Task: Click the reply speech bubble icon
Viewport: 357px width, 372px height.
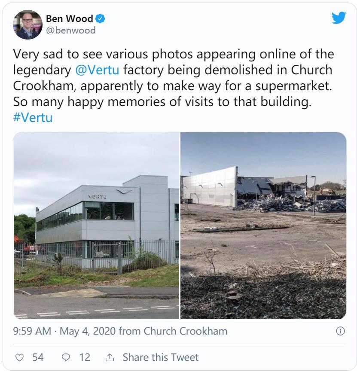Action: click(66, 357)
